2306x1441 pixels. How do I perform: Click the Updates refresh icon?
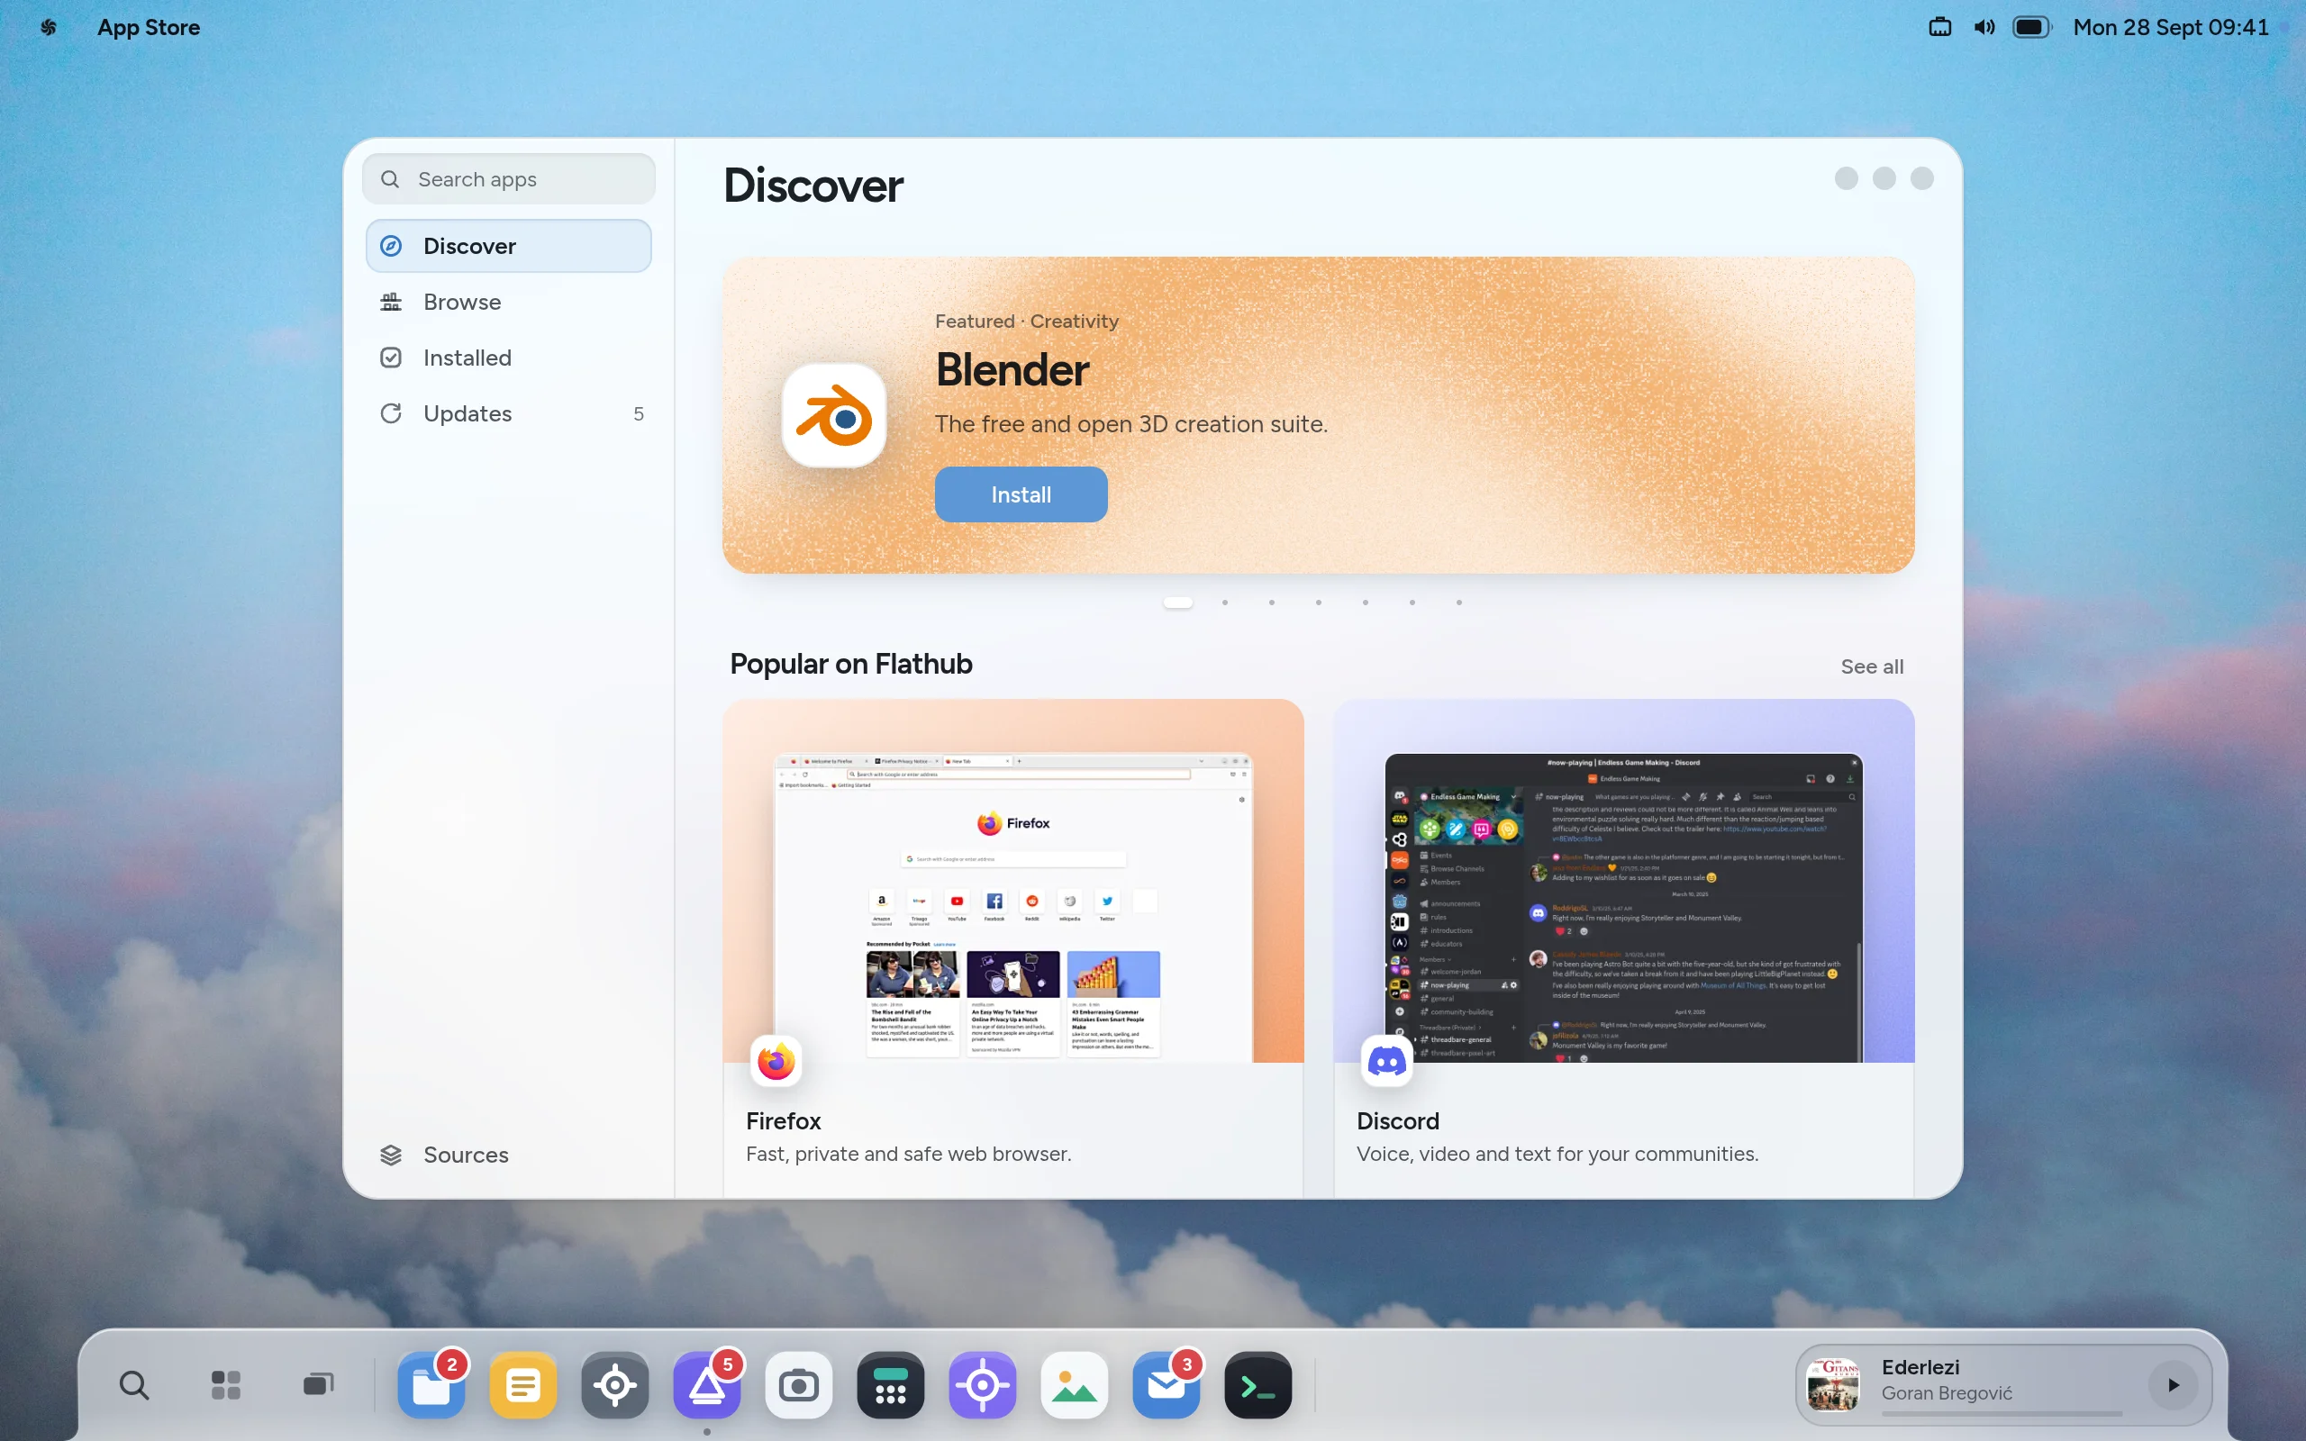pyautogui.click(x=391, y=413)
